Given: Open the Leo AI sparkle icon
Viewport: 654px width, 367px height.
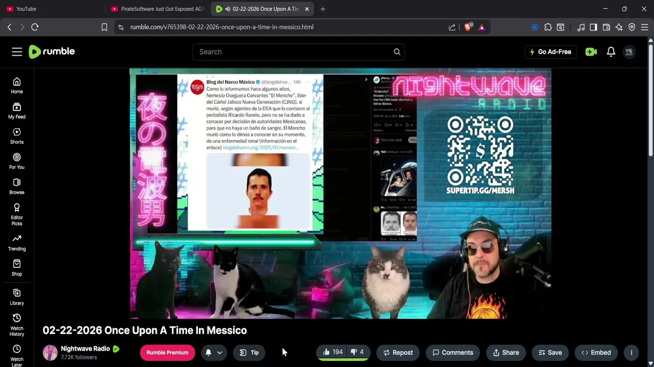Looking at the screenshot, I should click(x=619, y=27).
